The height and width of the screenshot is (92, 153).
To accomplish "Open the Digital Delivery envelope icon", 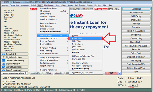I will pyautogui.click(x=4, y=64).
